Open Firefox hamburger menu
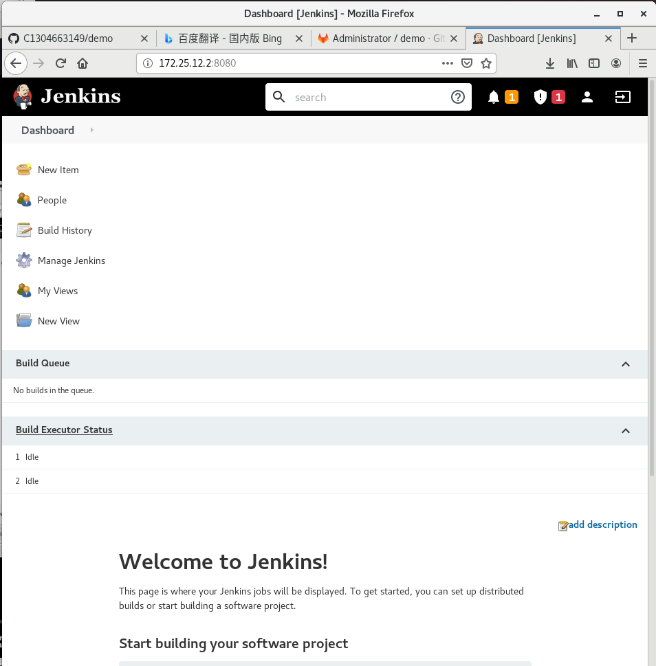Image resolution: width=656 pixels, height=666 pixels. point(643,63)
